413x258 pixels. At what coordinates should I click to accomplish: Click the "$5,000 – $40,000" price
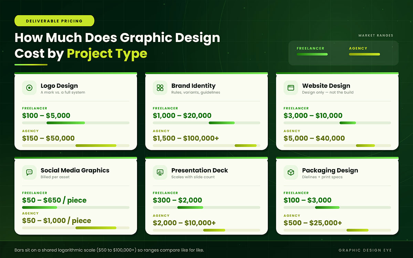click(x=314, y=138)
